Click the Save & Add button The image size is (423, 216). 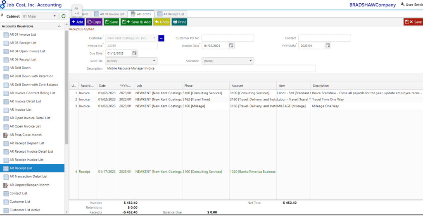(x=136, y=22)
